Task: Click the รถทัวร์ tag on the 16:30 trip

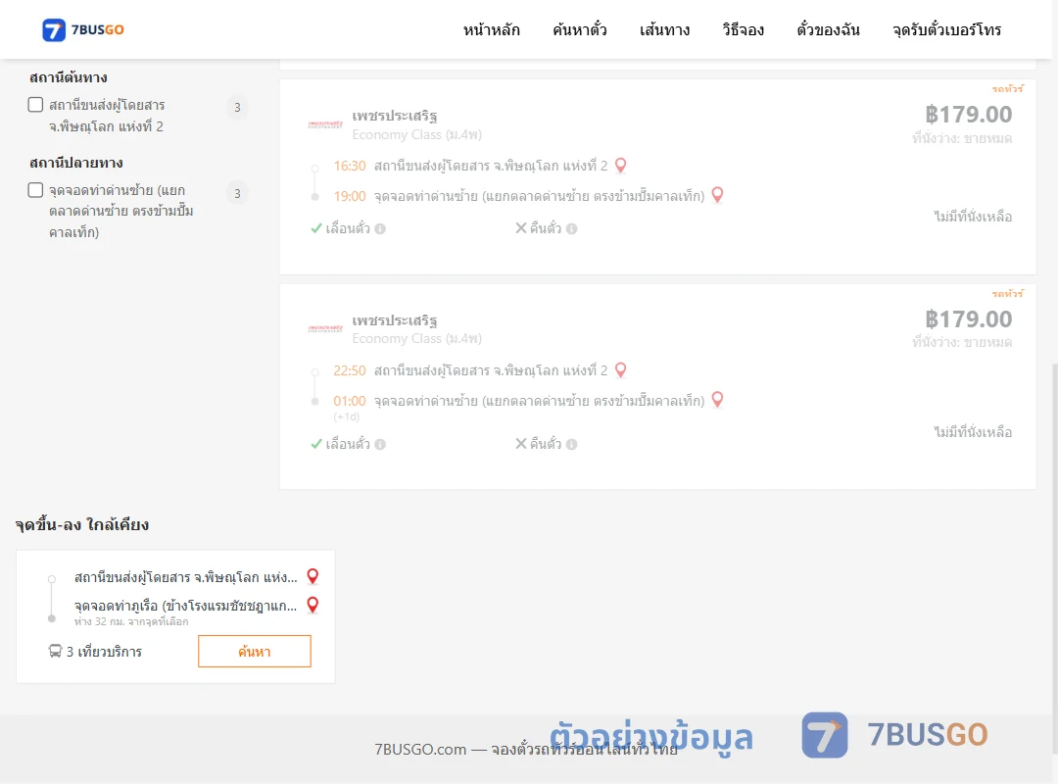Action: pos(1007,88)
